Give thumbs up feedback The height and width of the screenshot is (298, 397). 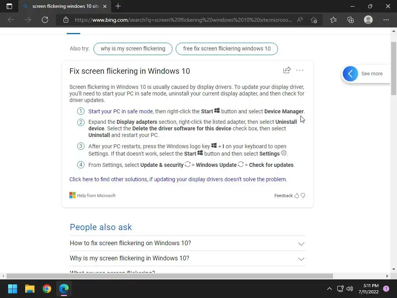pos(297,196)
